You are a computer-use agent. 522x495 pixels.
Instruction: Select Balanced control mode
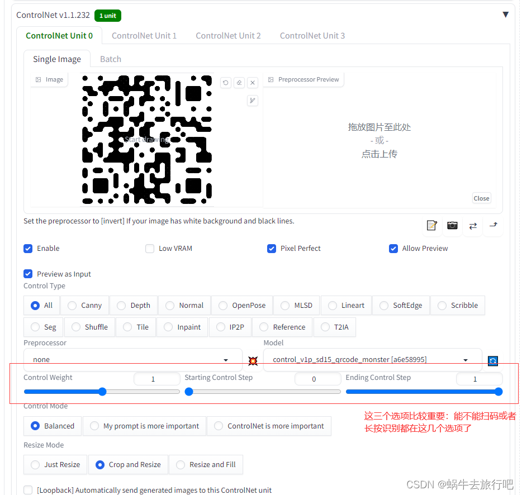coord(53,426)
